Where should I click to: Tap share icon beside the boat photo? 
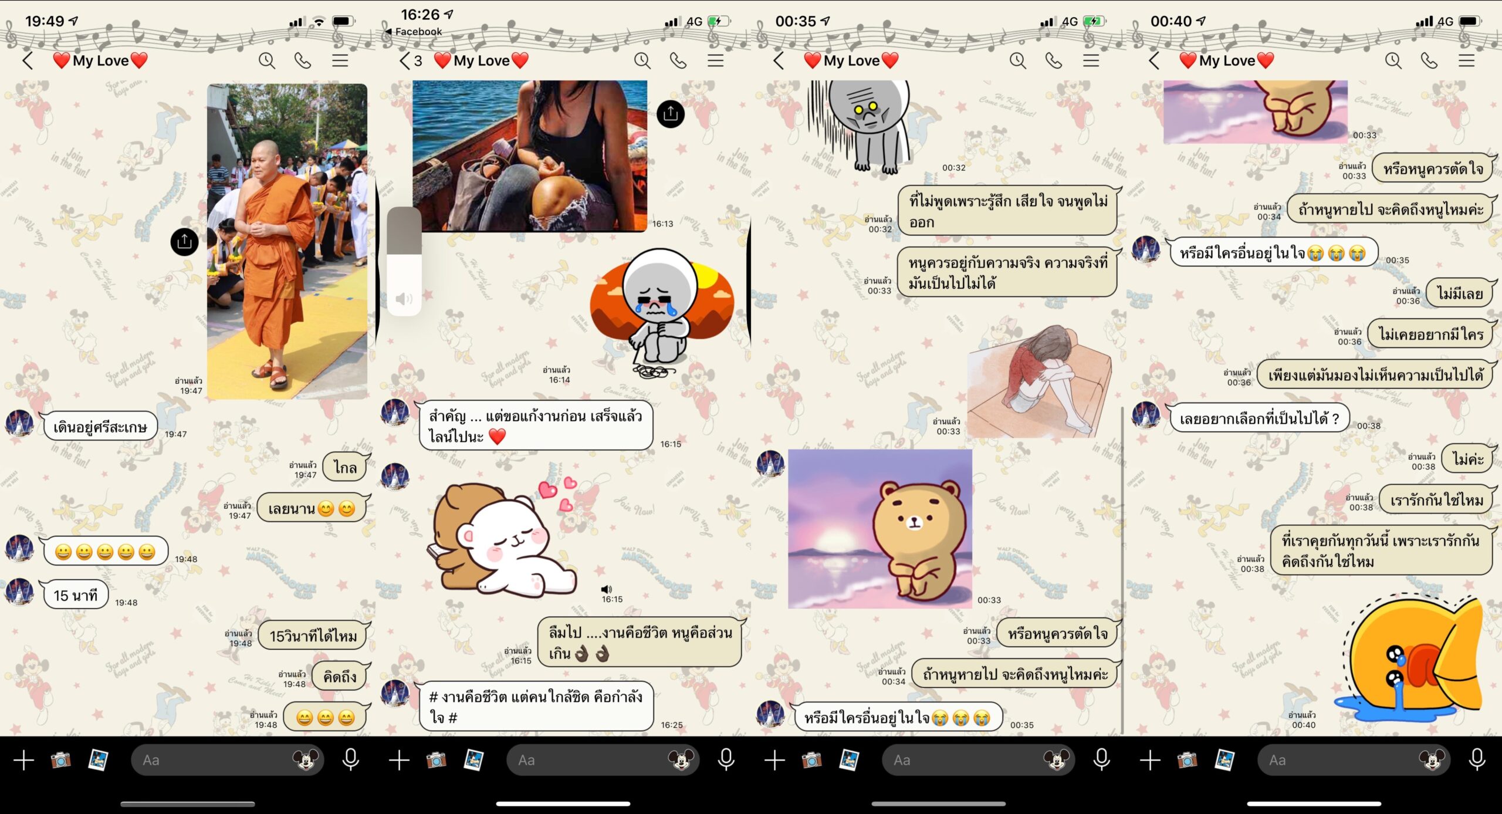tap(671, 114)
